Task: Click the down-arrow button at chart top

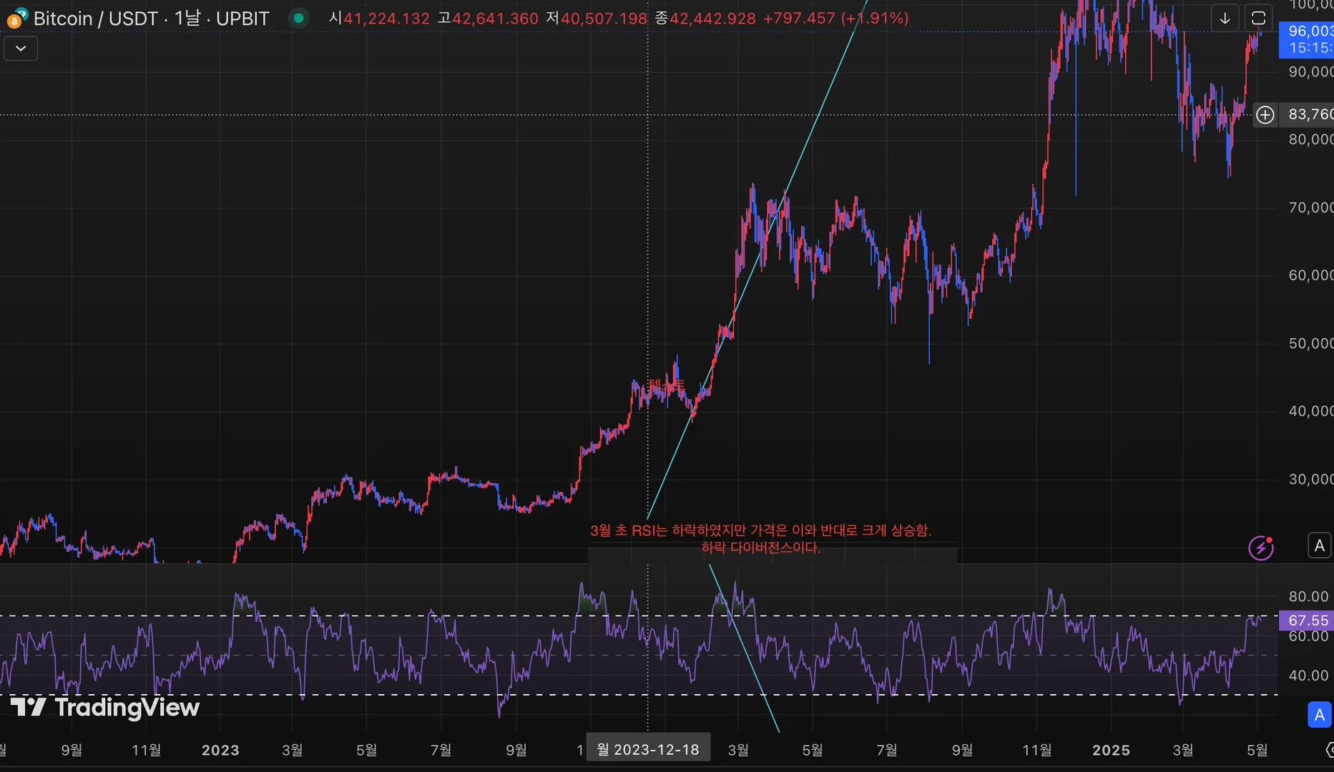Action: pos(1225,19)
